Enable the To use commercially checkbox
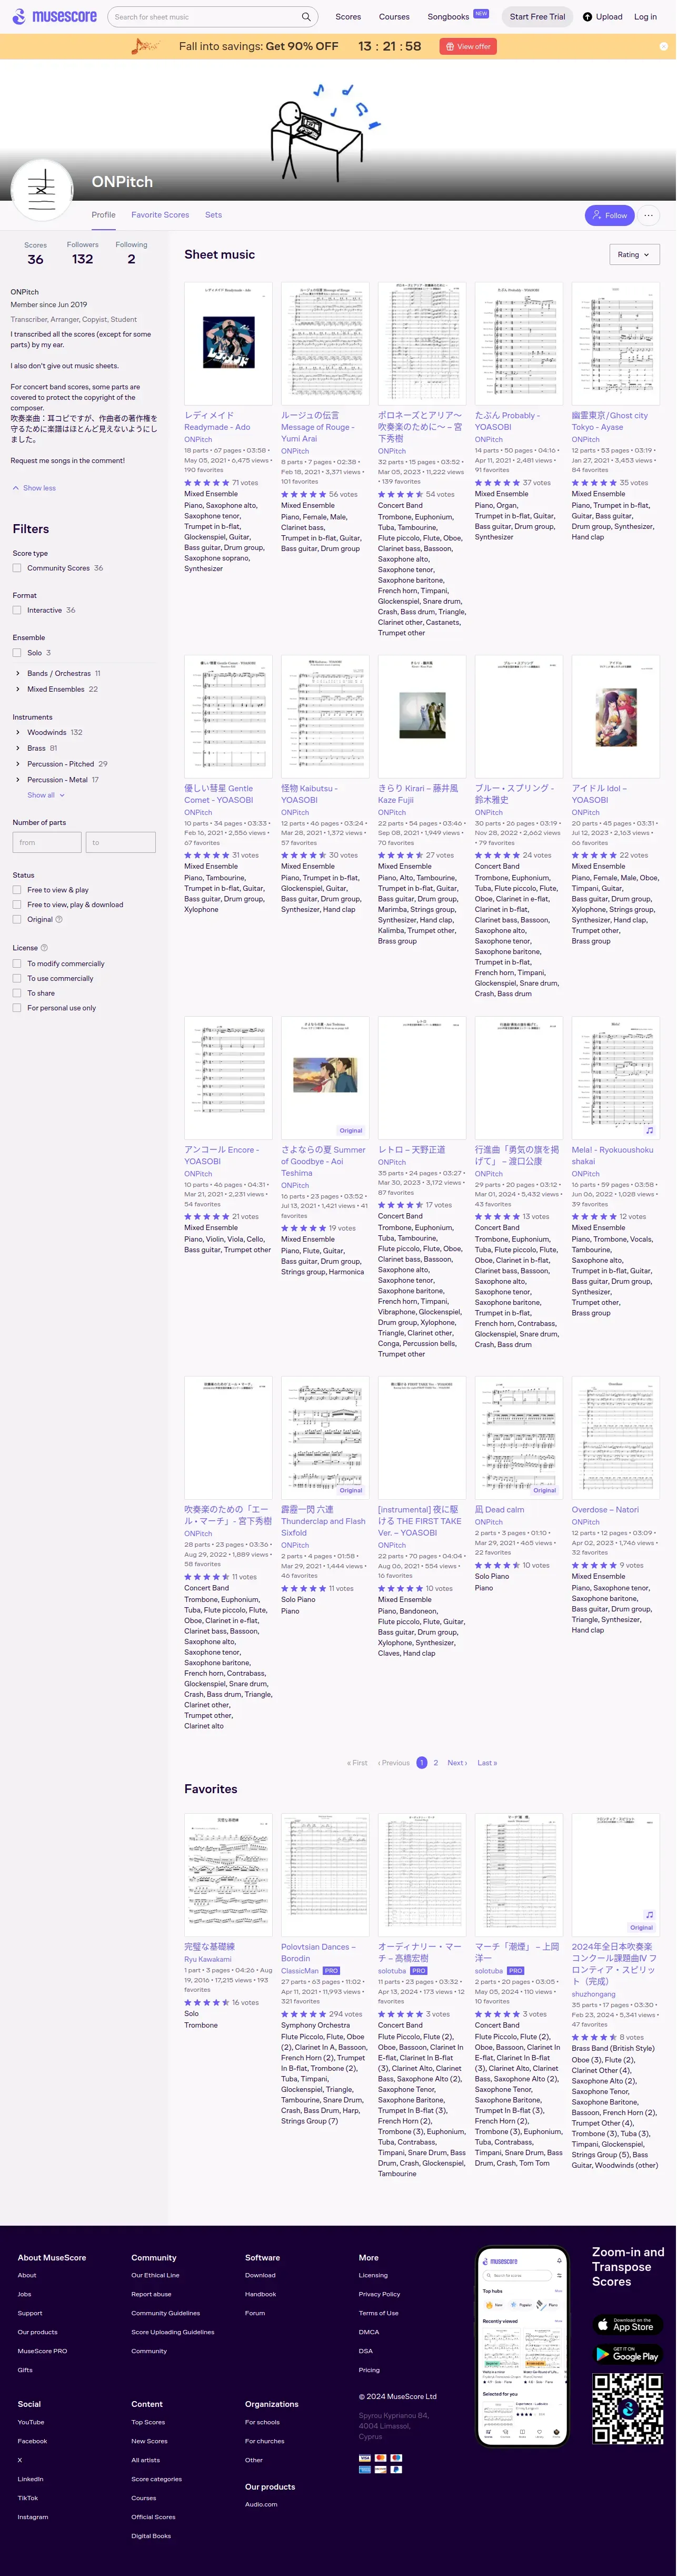The width and height of the screenshot is (677, 2576). (17, 978)
